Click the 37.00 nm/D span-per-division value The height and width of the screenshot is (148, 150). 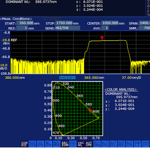[131, 78]
